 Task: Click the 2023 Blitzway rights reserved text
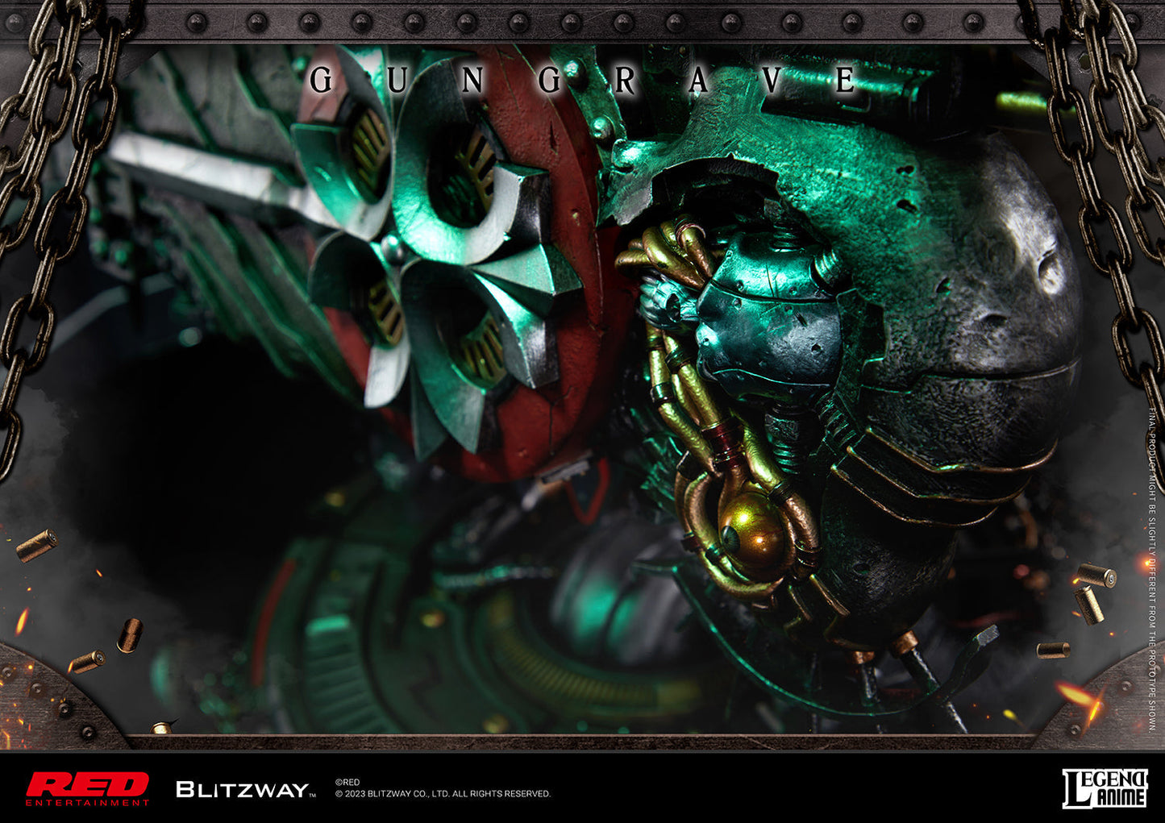tap(443, 794)
